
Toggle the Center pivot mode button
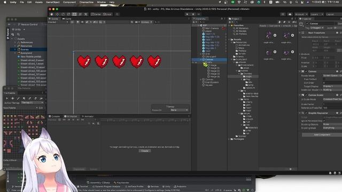(x=96, y=14)
